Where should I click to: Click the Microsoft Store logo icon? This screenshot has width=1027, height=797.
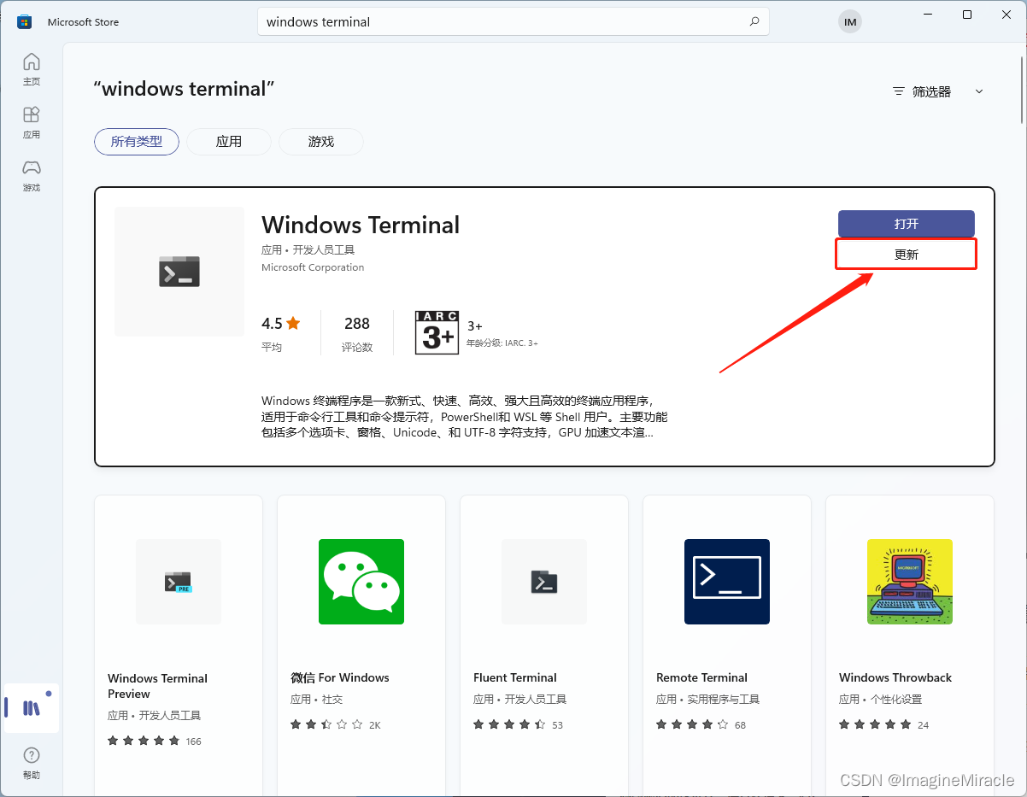point(24,21)
